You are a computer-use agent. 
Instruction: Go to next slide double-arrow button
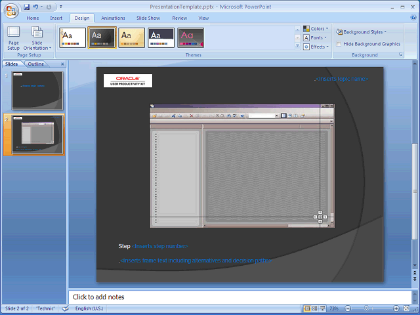pos(415,279)
